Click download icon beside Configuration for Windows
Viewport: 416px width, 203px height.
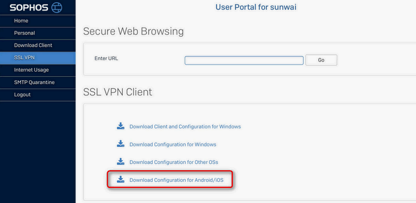point(121,143)
